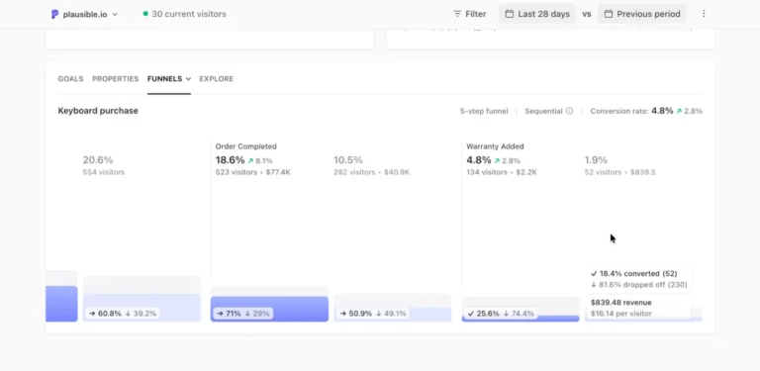Click the Warranty Added funnel bar

point(521,319)
